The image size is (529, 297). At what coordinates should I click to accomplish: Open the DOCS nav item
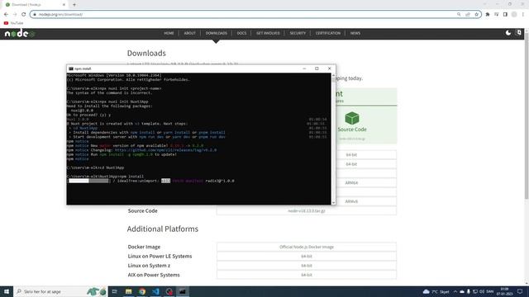(241, 33)
